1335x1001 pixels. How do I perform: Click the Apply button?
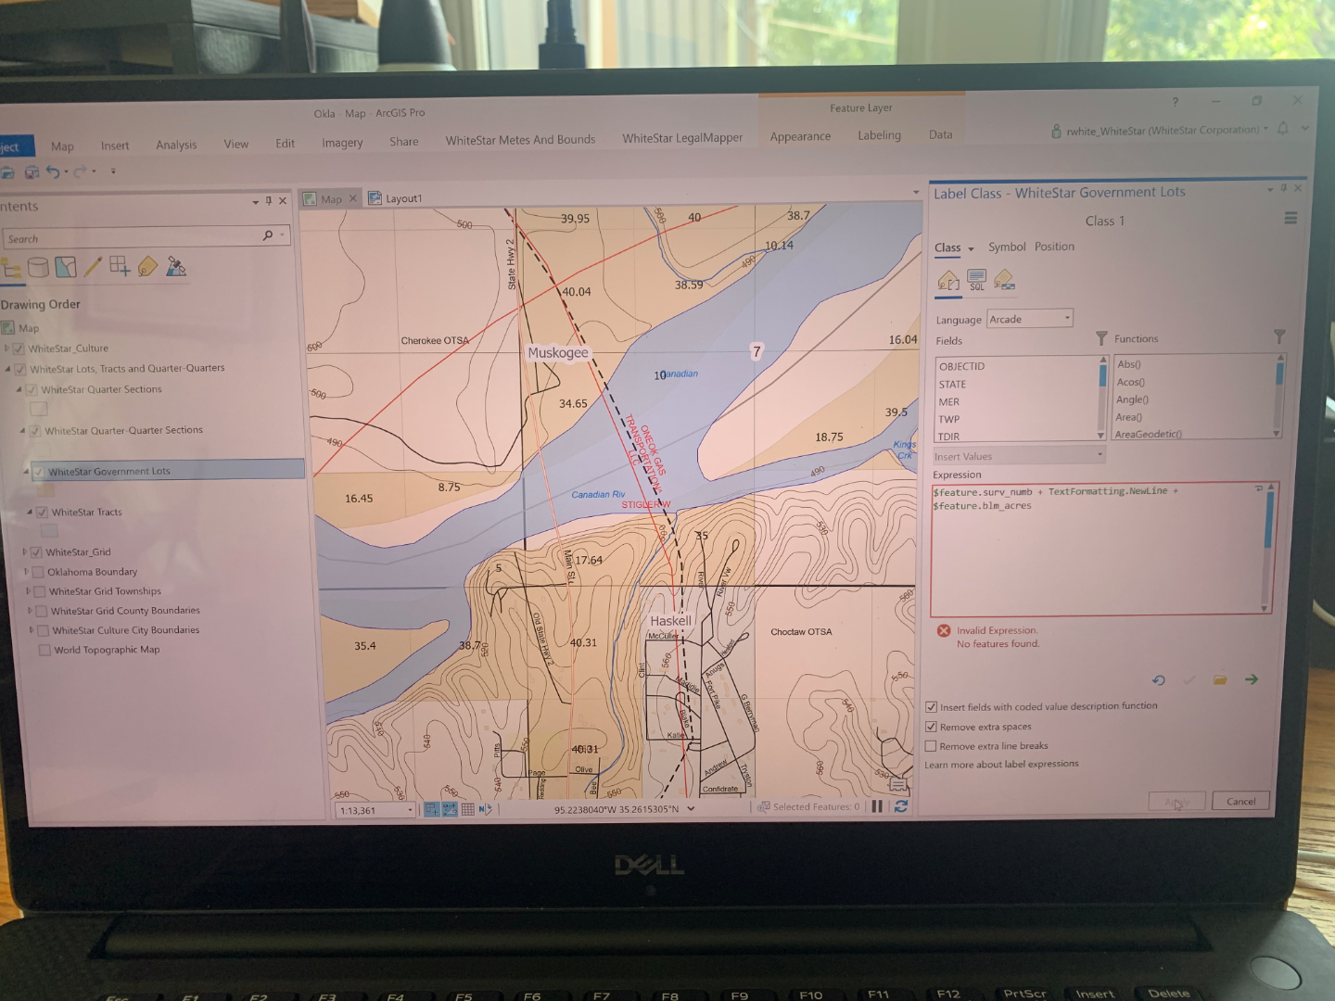coord(1176,802)
